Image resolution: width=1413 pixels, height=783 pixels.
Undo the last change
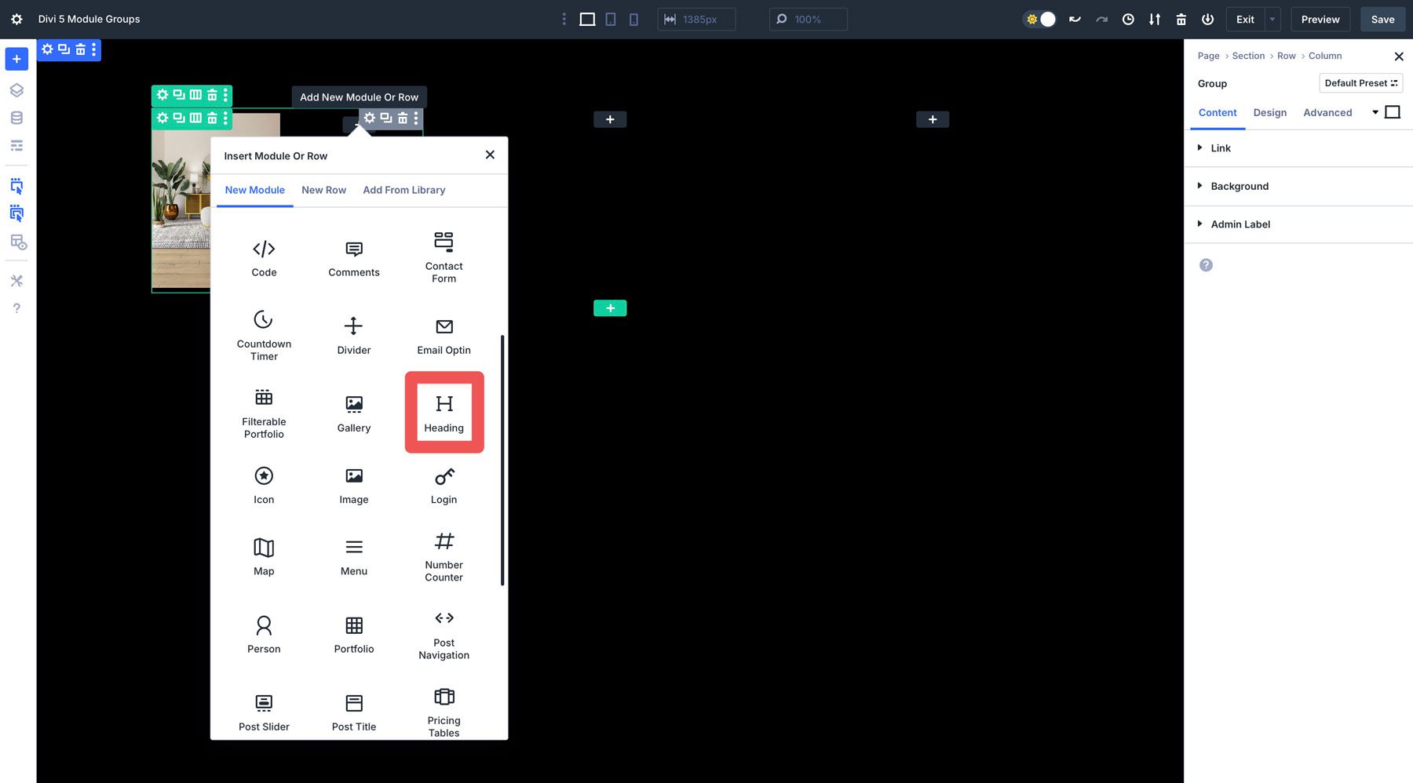(x=1075, y=19)
